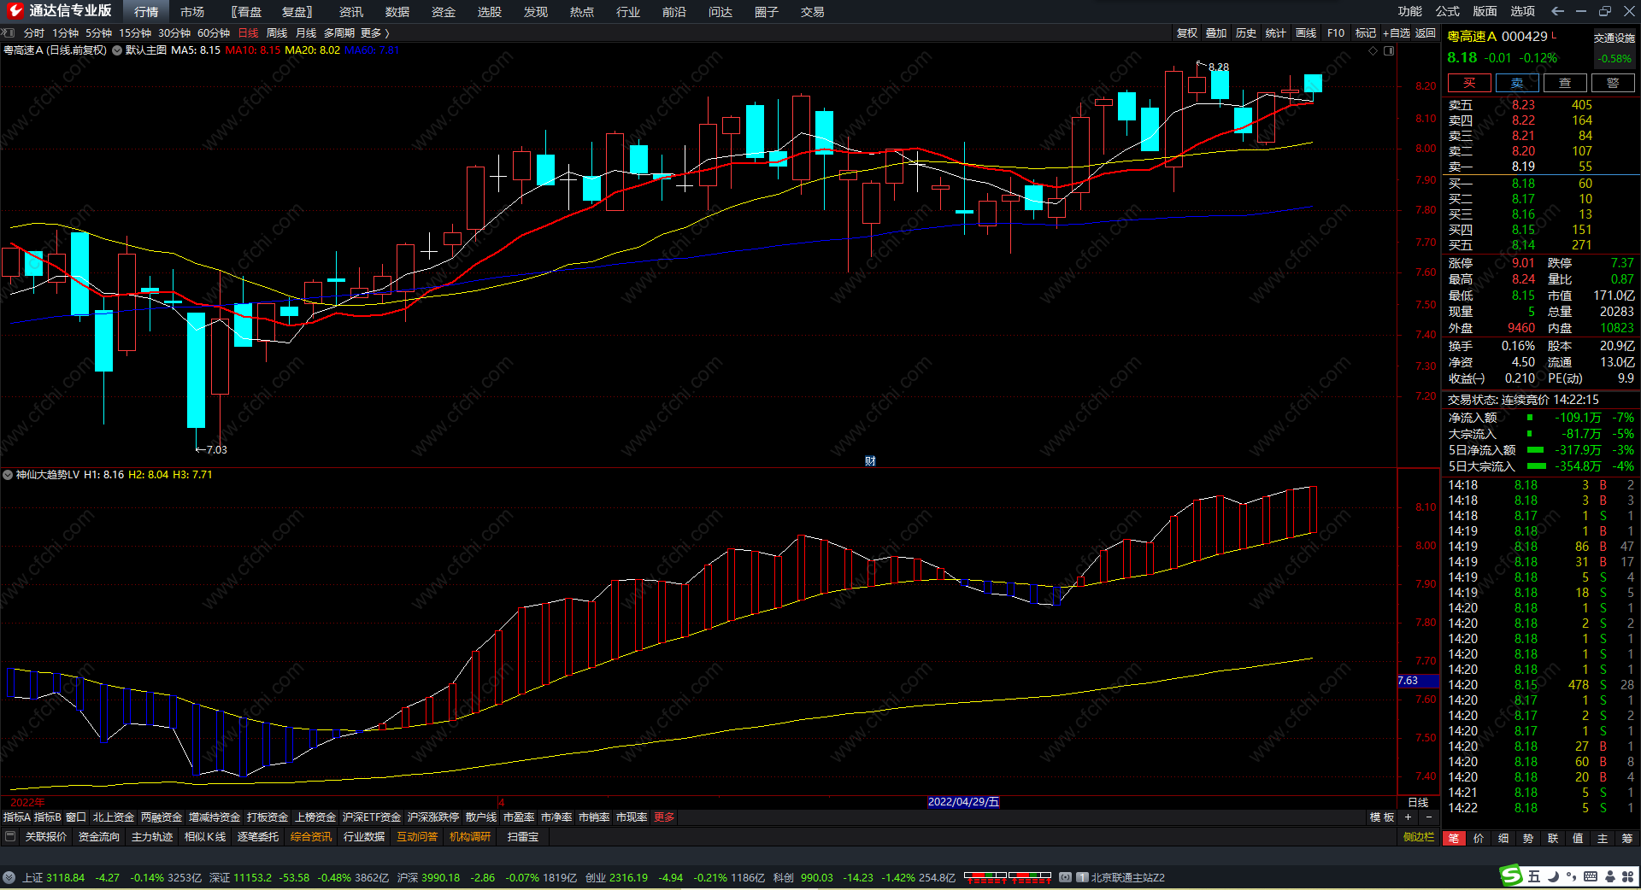
Task: Expand the 更多 periods dropdown
Action: click(374, 33)
